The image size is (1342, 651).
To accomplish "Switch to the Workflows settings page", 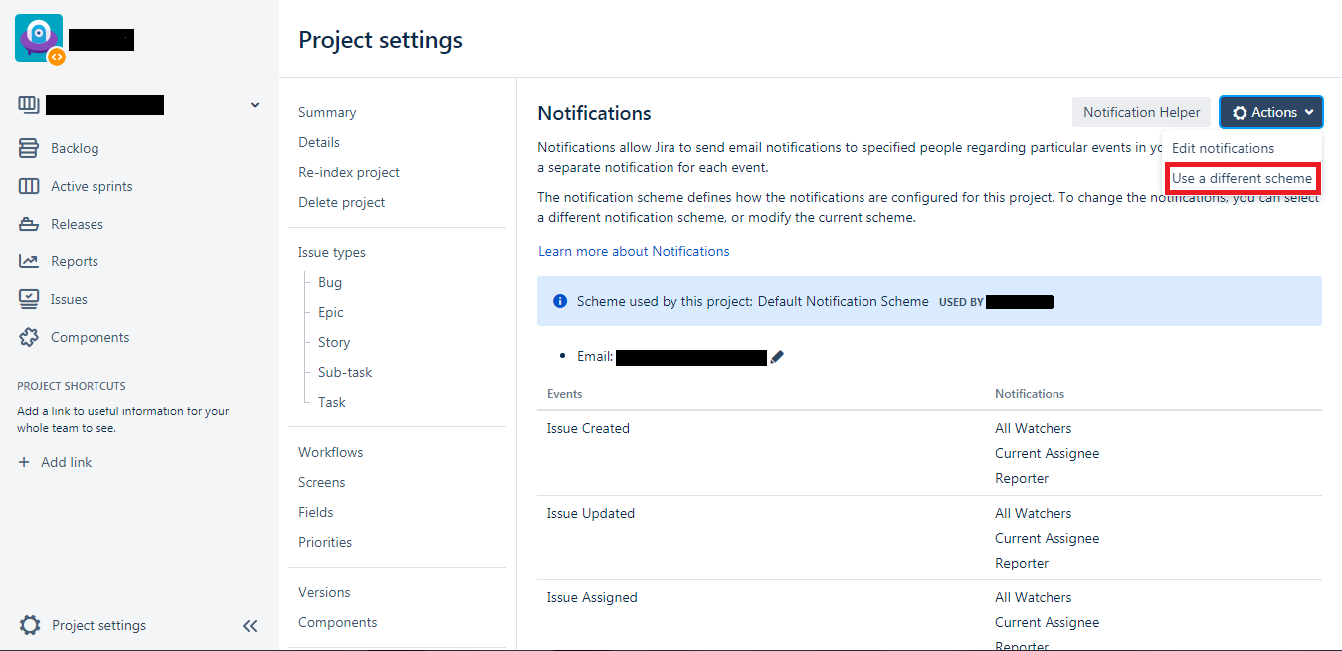I will (330, 452).
